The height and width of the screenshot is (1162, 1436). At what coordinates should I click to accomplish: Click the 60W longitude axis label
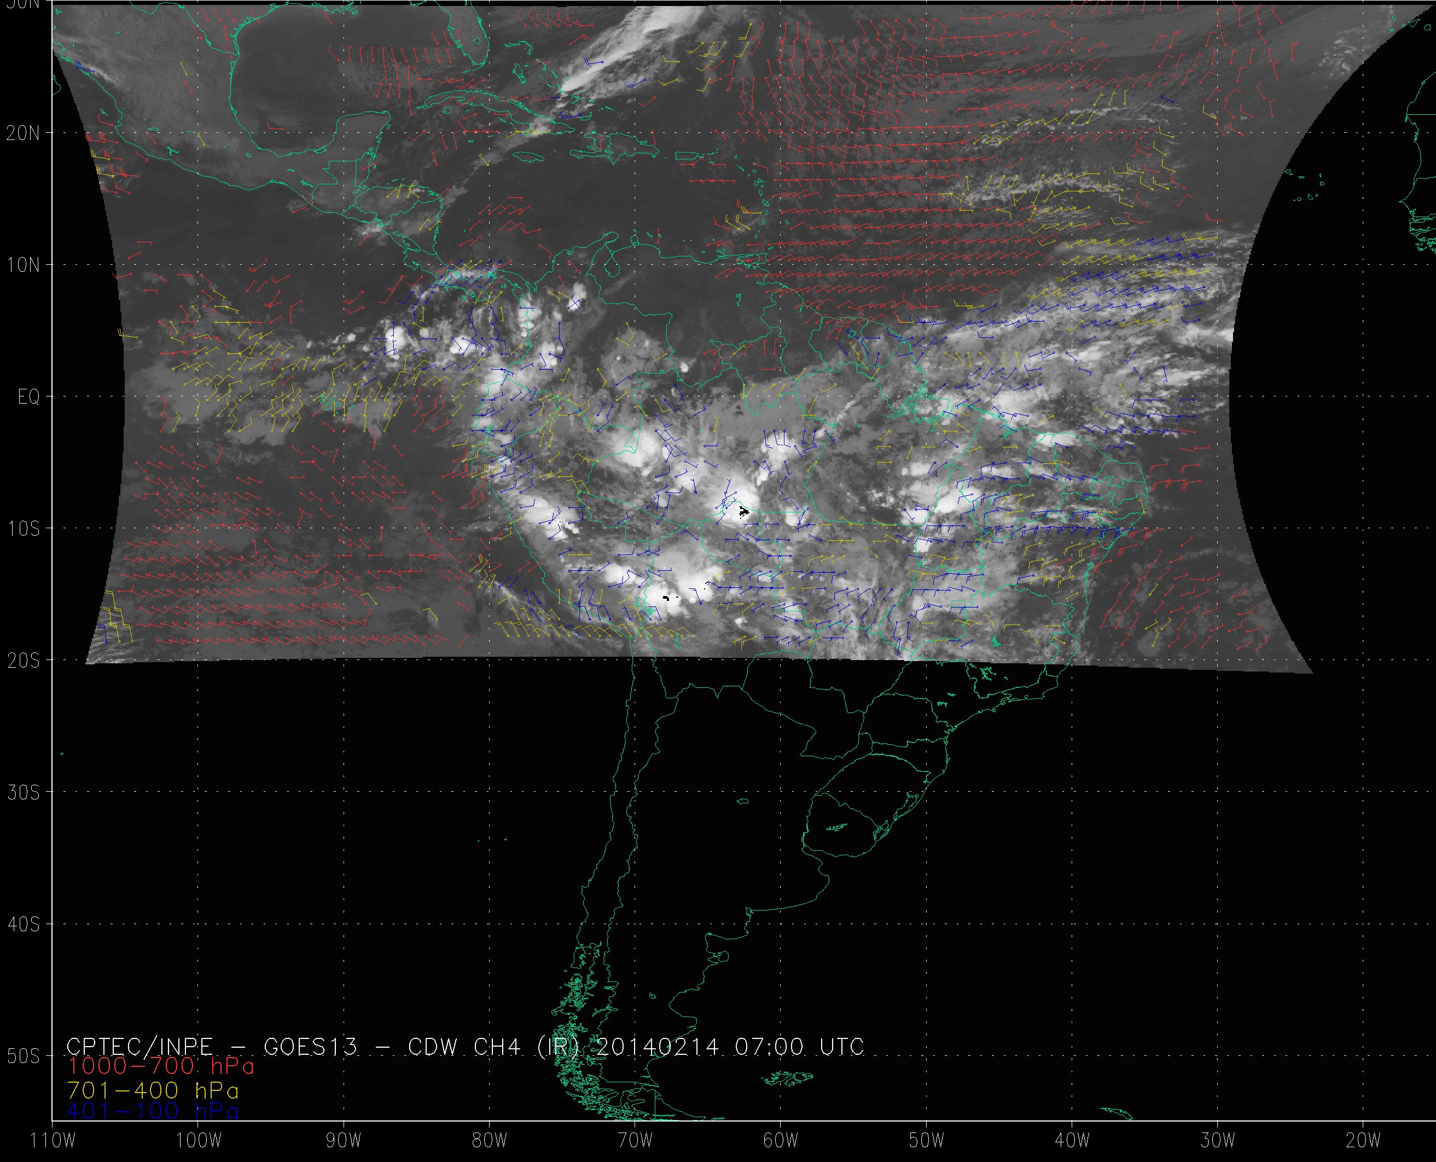click(781, 1141)
